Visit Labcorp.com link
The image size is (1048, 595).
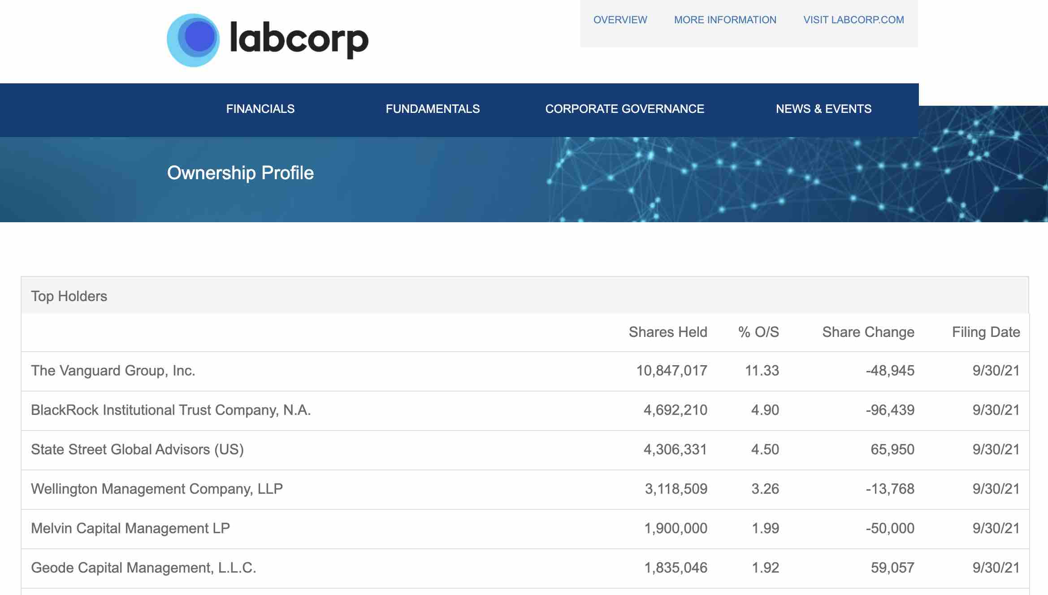(854, 20)
